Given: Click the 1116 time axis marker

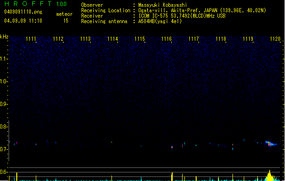Looking at the screenshot, I should (x=166, y=39).
